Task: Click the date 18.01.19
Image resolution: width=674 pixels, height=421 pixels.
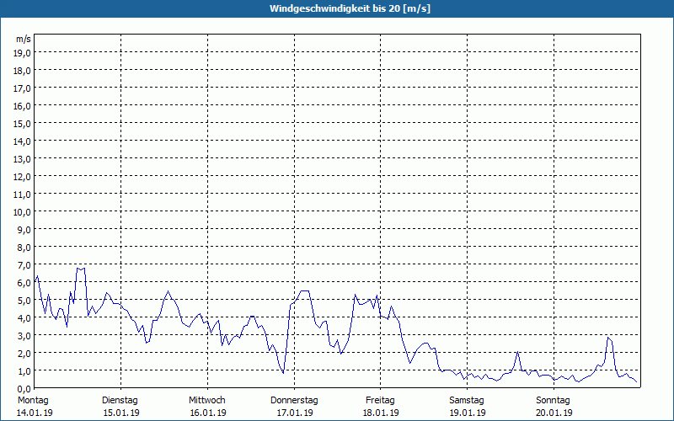Action: 381,413
